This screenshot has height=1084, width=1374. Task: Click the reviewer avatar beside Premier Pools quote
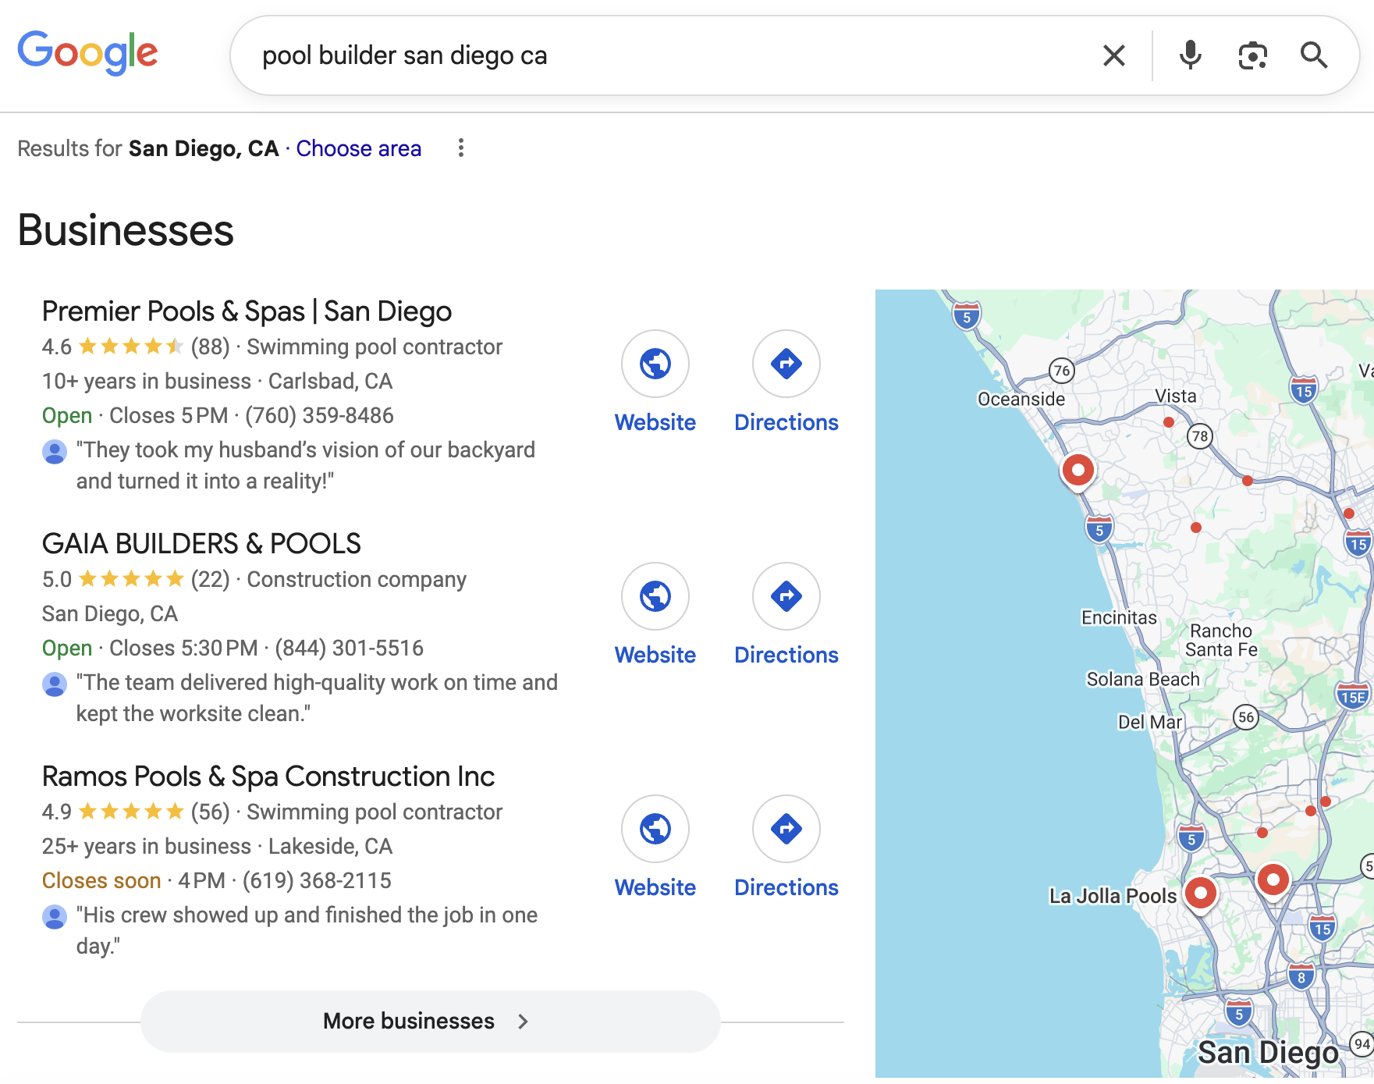tap(55, 451)
